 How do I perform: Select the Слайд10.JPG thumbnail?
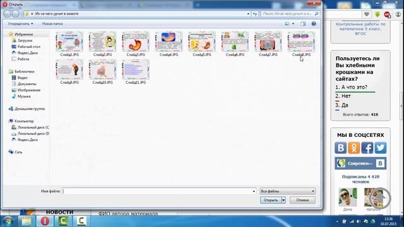(102, 69)
